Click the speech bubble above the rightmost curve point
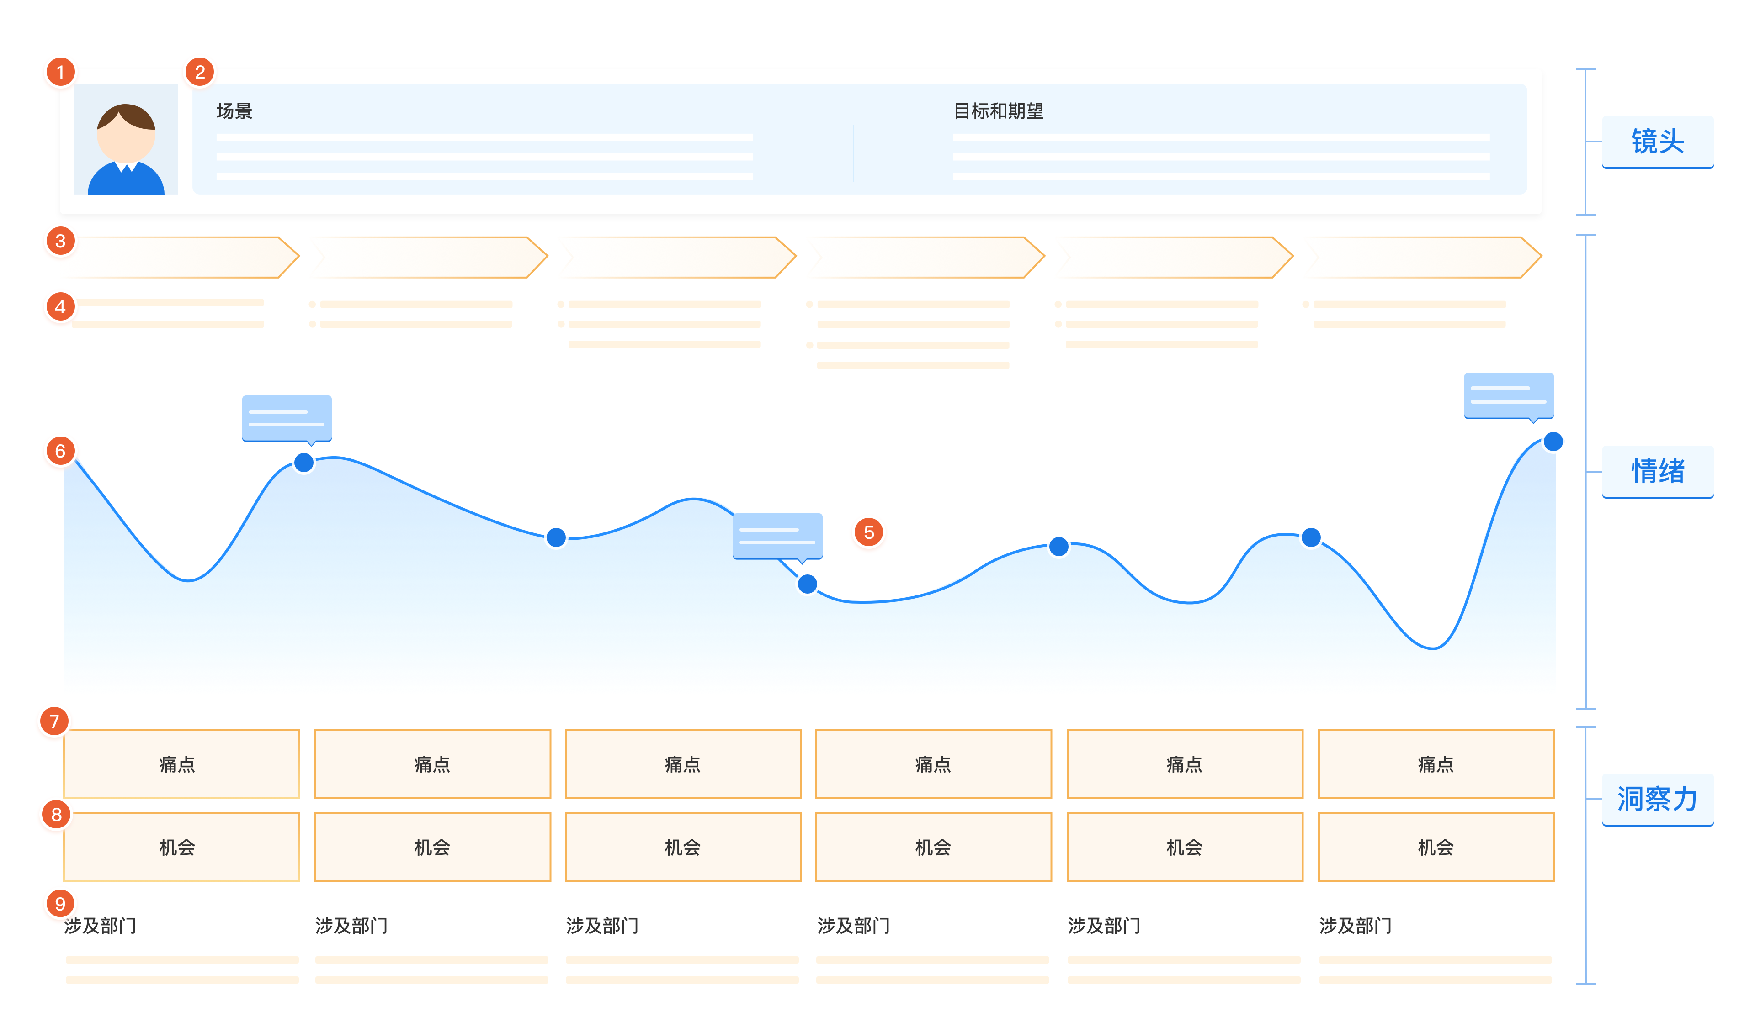 (x=1509, y=395)
